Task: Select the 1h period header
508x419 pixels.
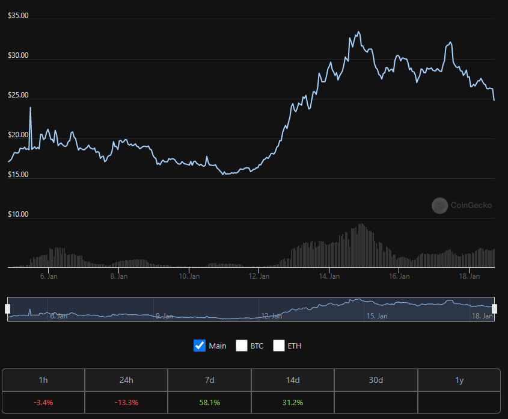Action: (43, 380)
